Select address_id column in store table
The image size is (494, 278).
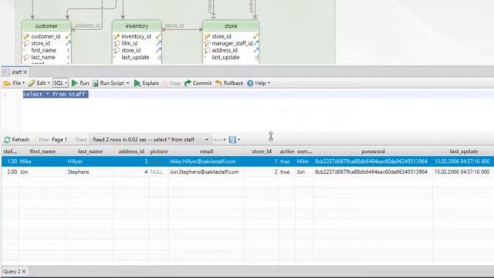pos(225,50)
